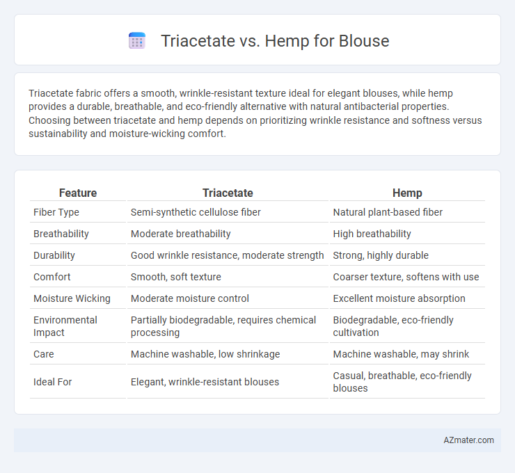Screen dimensions: 515x473
Task: Select the 'Feature' column header
Action: (78, 193)
